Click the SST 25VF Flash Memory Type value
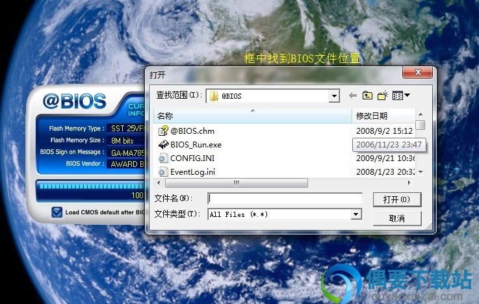Viewport: 479px width, 304px height. [x=127, y=129]
